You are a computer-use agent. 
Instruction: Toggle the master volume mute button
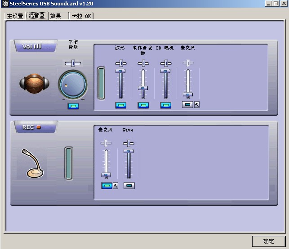[73, 106]
